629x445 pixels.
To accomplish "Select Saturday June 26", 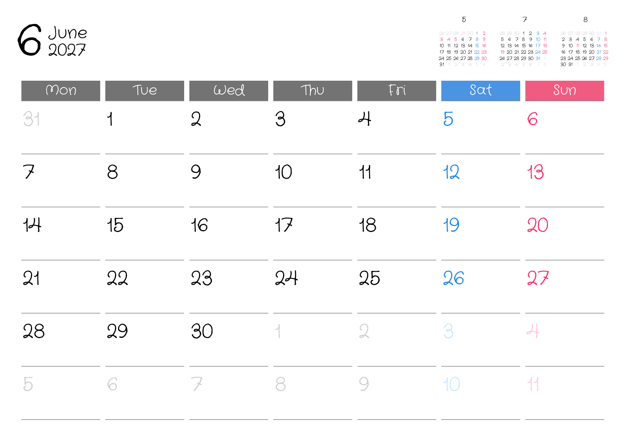I will point(453,279).
